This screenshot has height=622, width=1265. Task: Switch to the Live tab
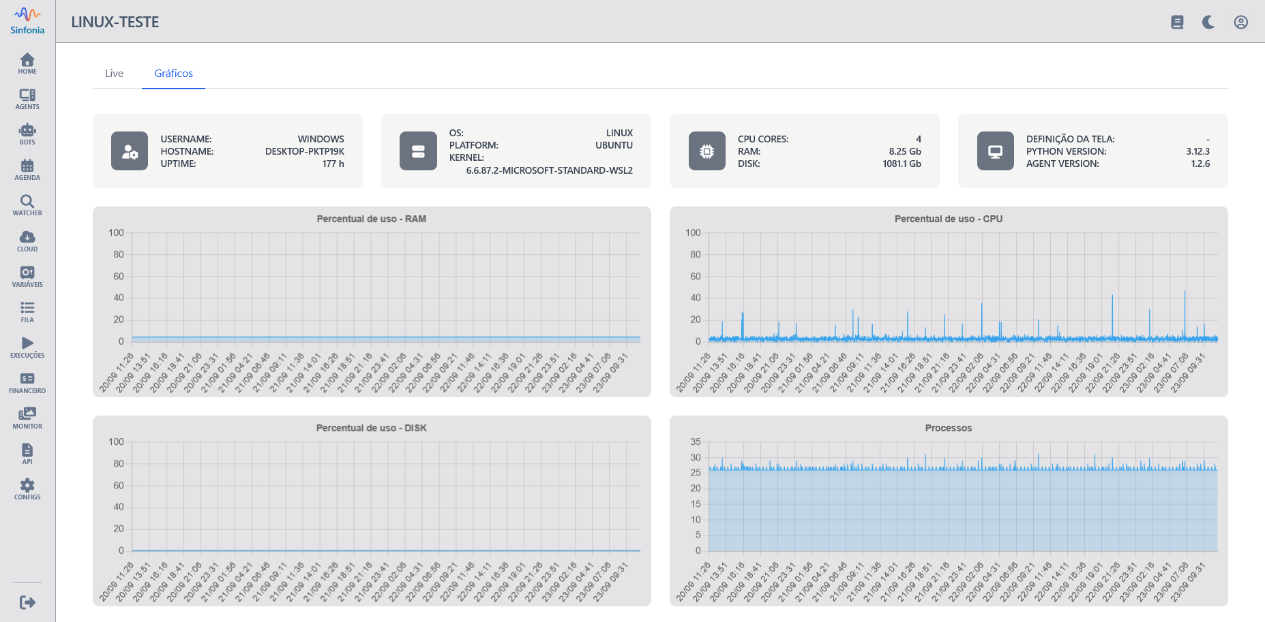pyautogui.click(x=114, y=74)
